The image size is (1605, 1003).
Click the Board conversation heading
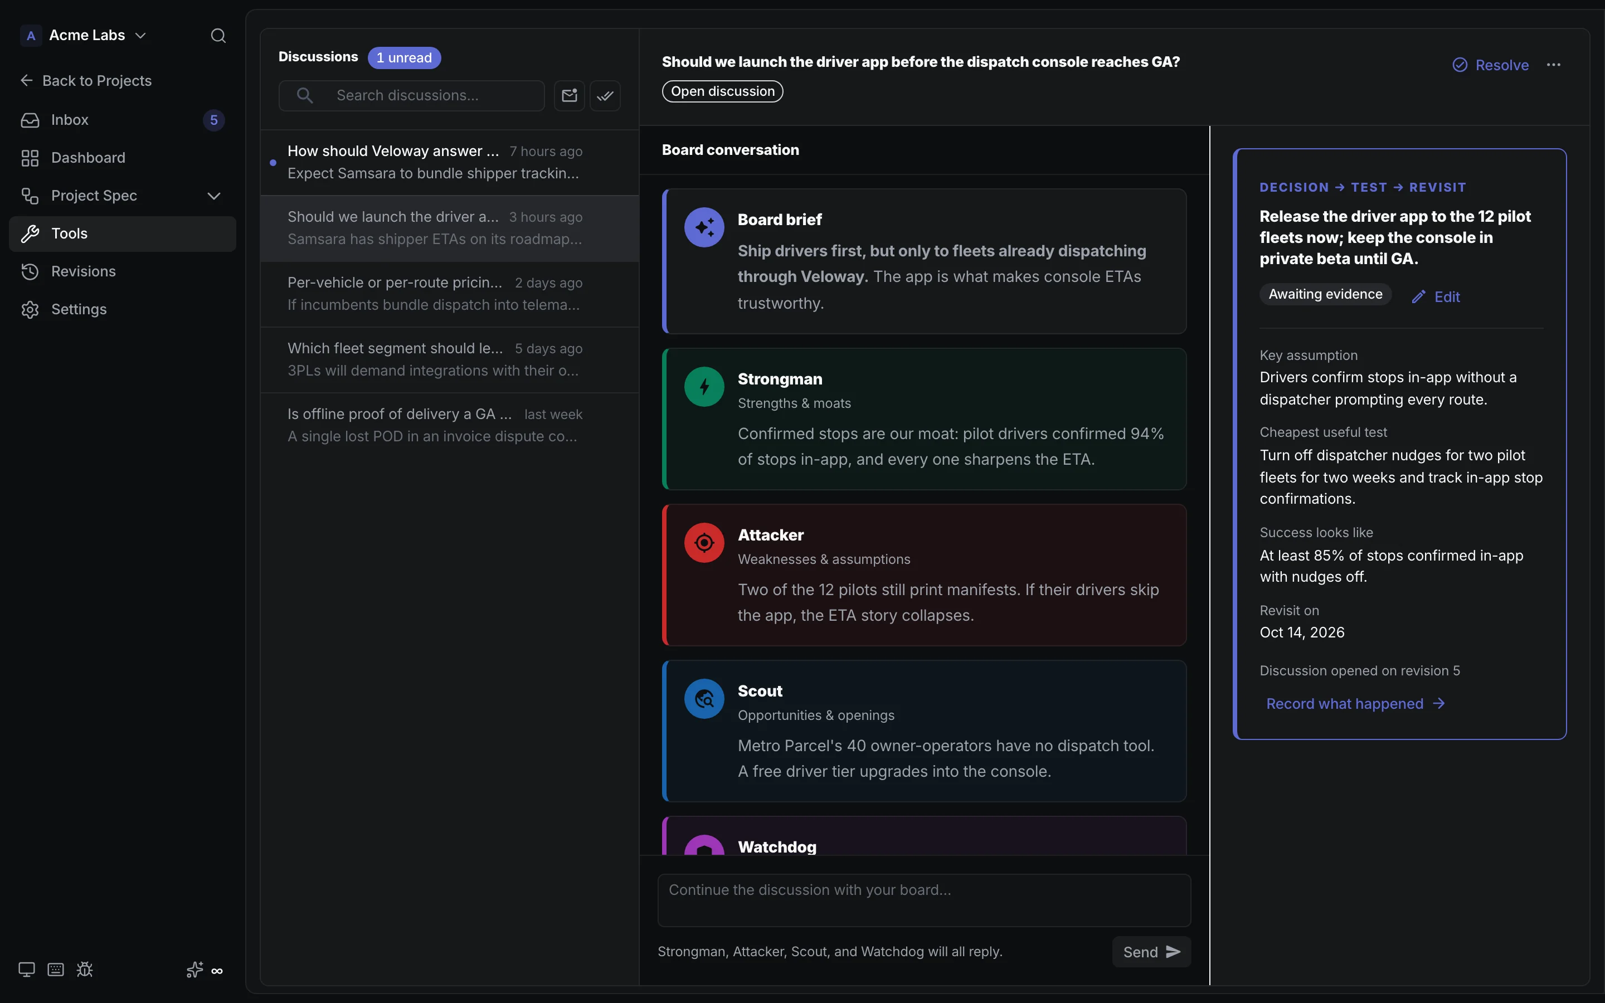pyautogui.click(x=730, y=150)
